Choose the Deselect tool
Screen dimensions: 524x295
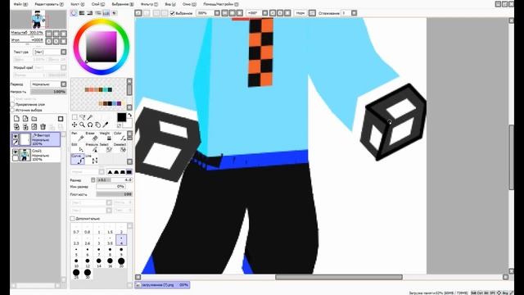pyautogui.click(x=120, y=147)
